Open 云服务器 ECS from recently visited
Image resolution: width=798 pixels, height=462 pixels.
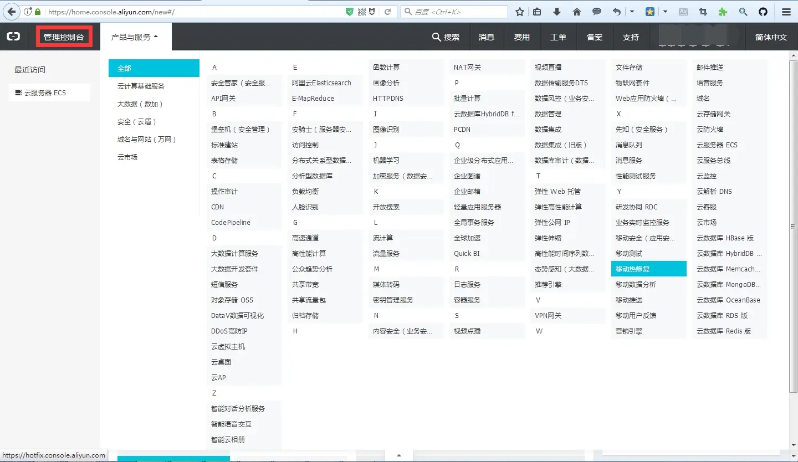click(x=49, y=92)
